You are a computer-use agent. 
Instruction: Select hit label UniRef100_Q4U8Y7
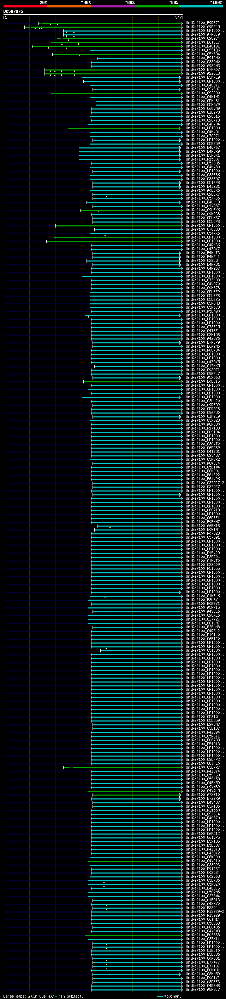203,85
